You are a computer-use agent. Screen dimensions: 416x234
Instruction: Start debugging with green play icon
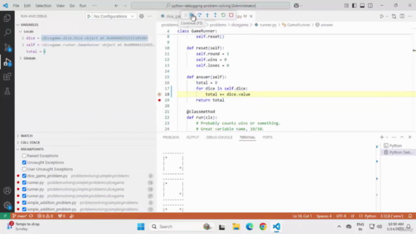tap(88, 16)
